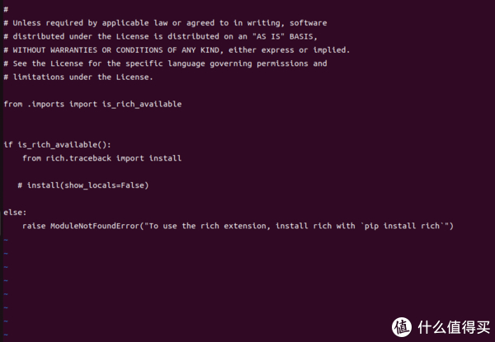Place cursor on commented "install(show_locals=False)" line

[x=87, y=185]
